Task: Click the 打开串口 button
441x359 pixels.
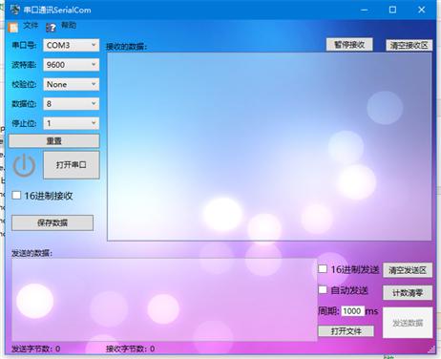Action: [72, 165]
